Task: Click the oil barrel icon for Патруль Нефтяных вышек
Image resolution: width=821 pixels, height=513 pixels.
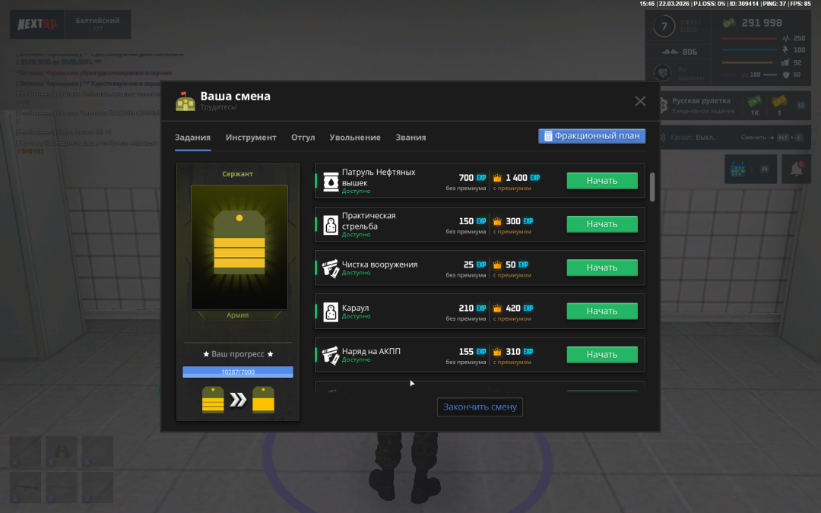Action: coord(331,181)
